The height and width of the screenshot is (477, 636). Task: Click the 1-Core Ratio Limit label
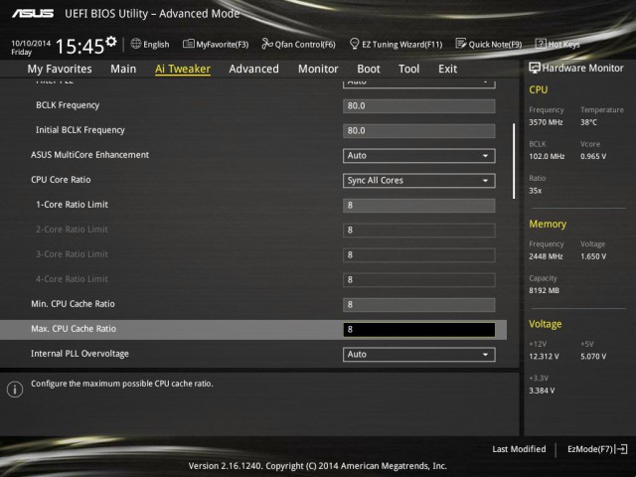pyautogui.click(x=73, y=205)
